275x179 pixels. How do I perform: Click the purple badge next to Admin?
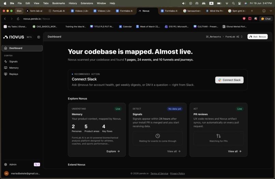[37, 164]
